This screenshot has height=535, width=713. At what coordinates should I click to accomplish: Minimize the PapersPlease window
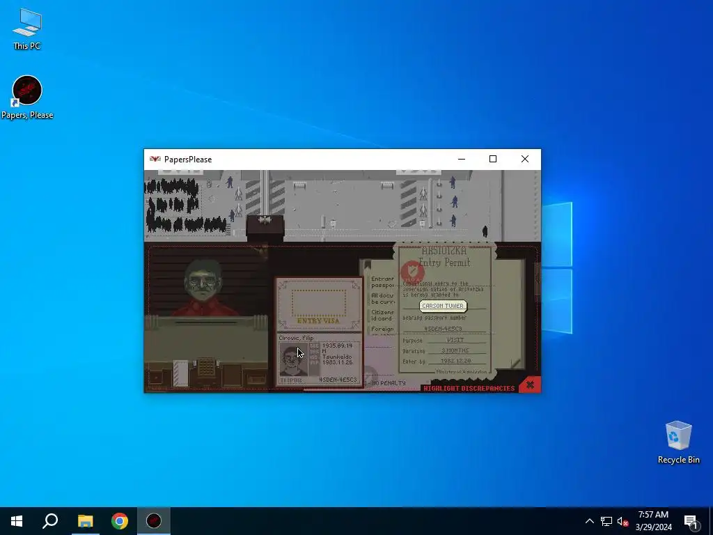[x=462, y=160]
